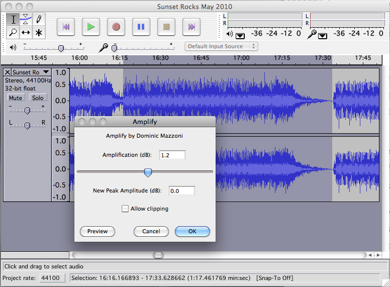Image resolution: width=390 pixels, height=287 pixels.
Task: Click Preview in Amplify dialog
Action: 97,231
